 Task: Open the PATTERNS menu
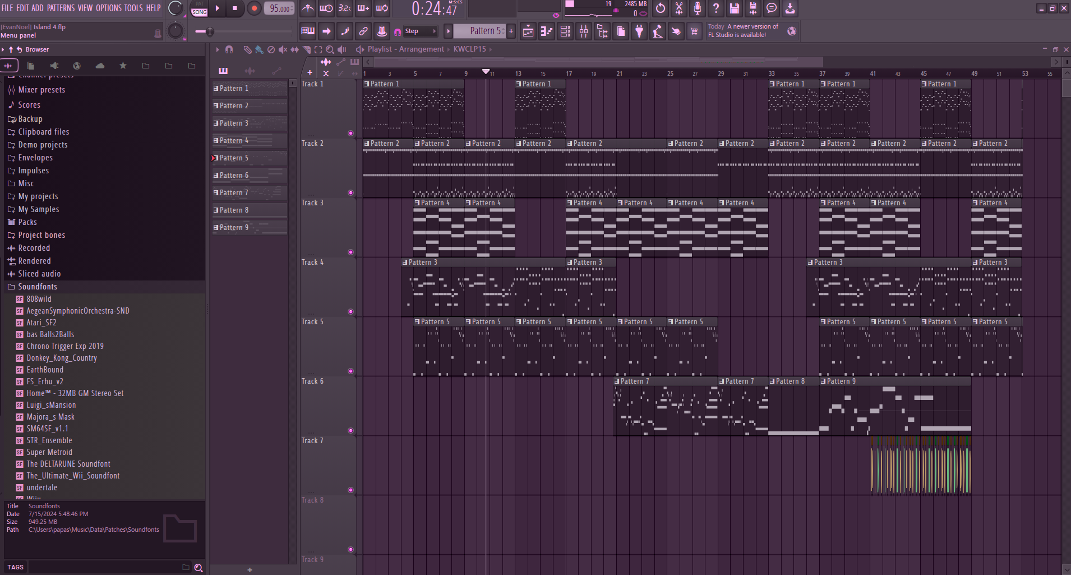pos(60,8)
